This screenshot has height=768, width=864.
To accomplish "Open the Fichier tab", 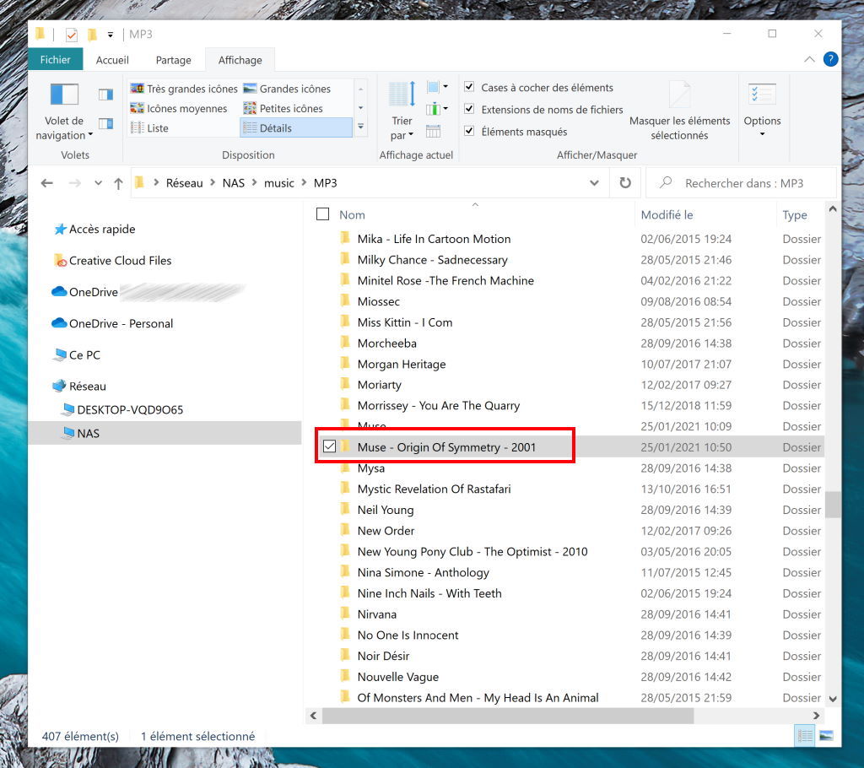I will pyautogui.click(x=55, y=60).
